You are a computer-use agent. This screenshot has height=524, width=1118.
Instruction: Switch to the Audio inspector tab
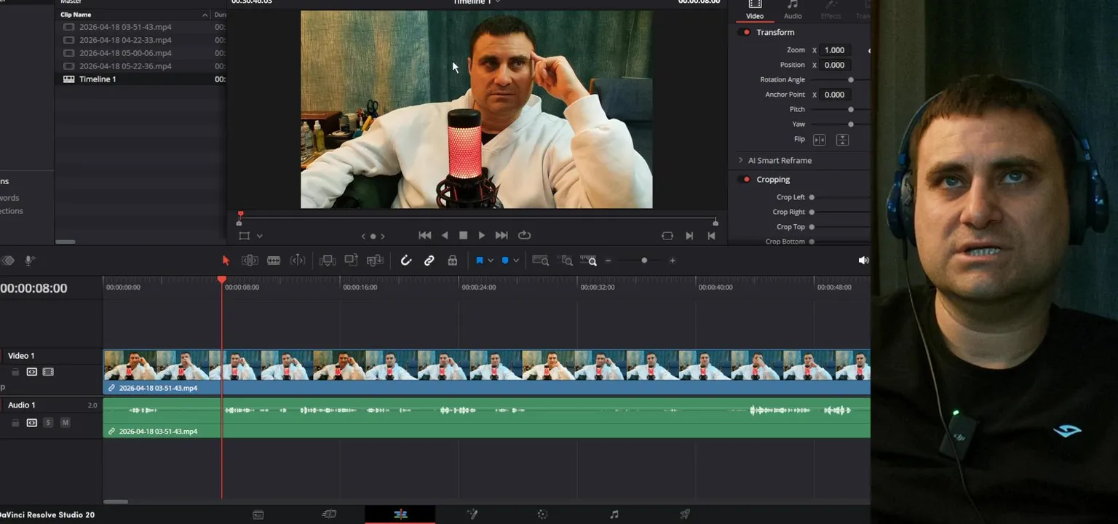click(x=793, y=10)
